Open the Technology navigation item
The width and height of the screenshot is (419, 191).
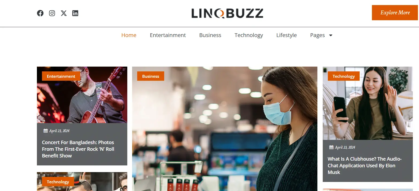click(249, 35)
